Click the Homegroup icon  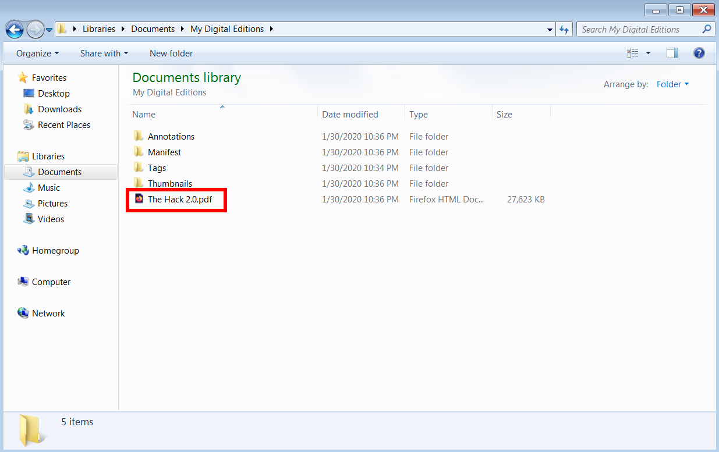[23, 250]
